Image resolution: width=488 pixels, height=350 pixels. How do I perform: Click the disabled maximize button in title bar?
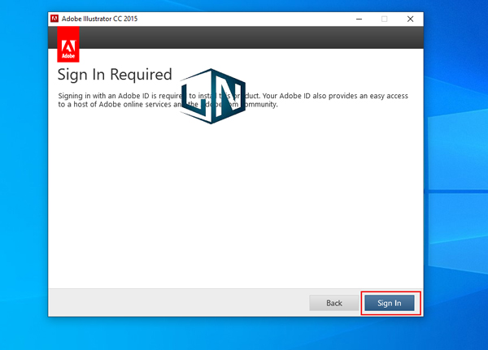click(x=385, y=19)
